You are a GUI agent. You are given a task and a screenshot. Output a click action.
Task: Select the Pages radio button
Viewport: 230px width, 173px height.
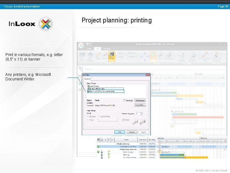(x=88, y=120)
